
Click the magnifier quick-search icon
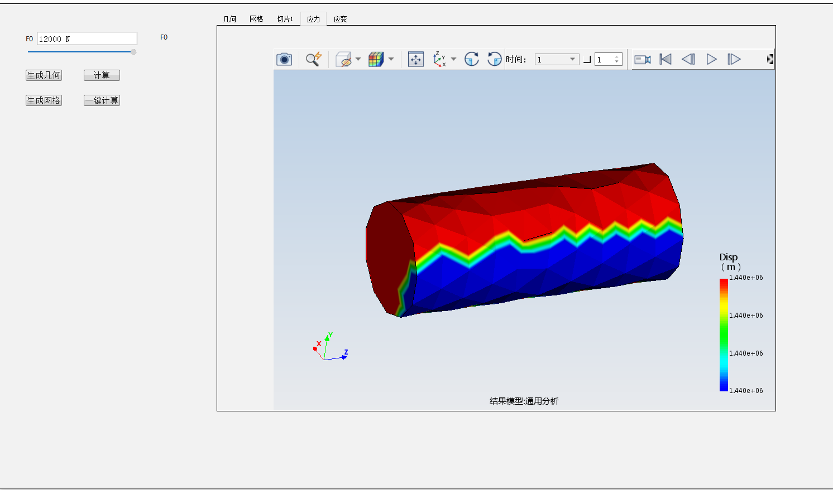(314, 59)
